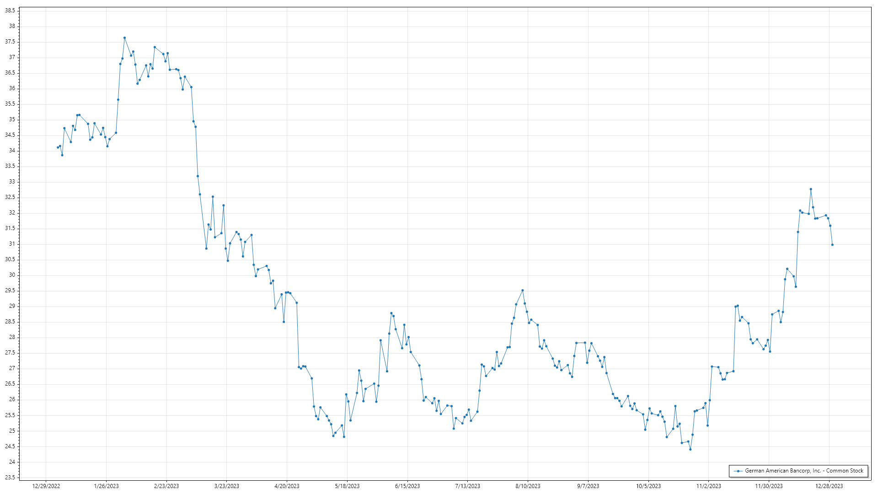Click the 5/18/2023 x-axis label

point(347,486)
